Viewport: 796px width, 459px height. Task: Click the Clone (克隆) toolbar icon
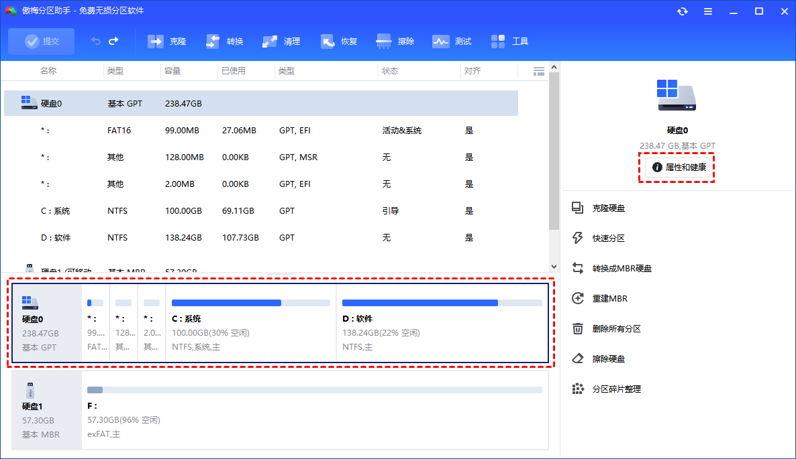click(156, 42)
